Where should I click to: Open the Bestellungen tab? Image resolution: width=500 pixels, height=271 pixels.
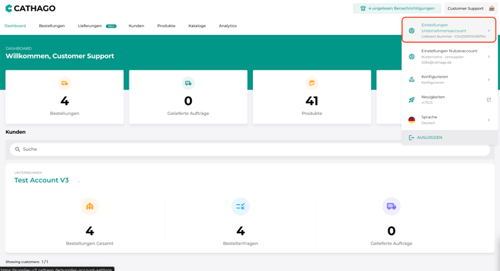(51, 26)
